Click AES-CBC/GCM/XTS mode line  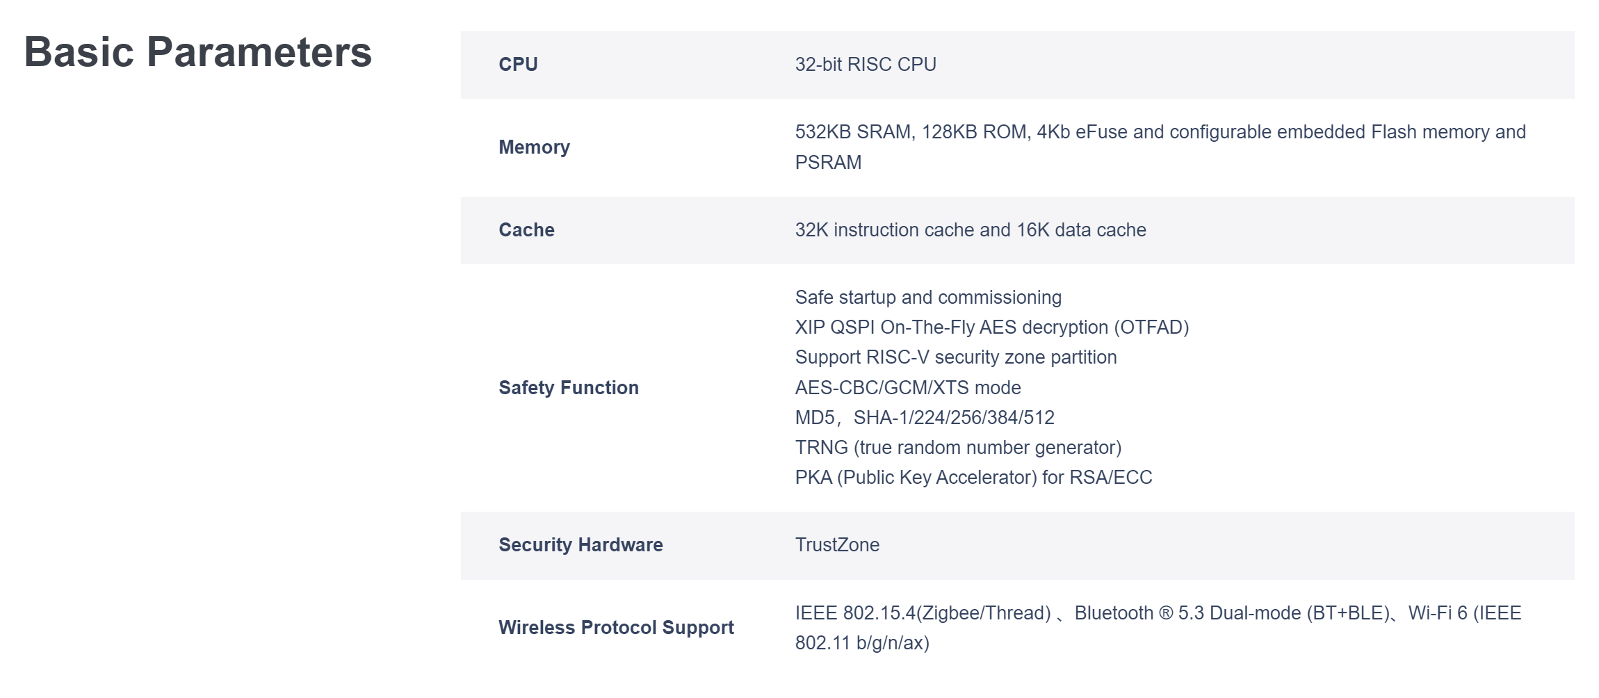click(908, 387)
